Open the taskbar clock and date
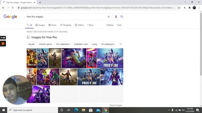Screen dimensions: 202x113 190,110
